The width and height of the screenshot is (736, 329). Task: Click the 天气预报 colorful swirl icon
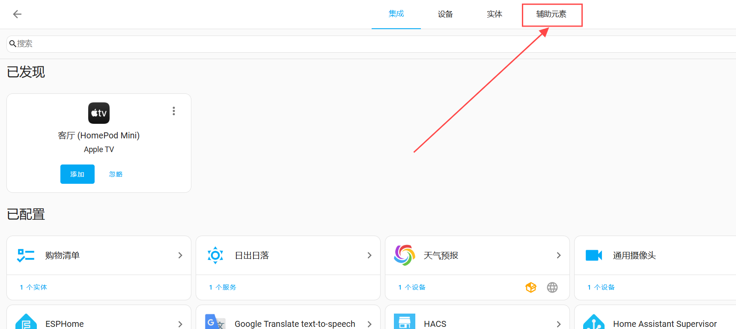click(404, 255)
